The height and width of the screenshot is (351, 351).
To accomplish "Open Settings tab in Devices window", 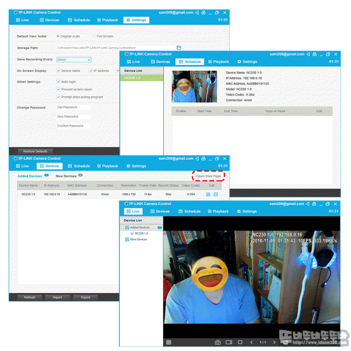I will point(136,166).
